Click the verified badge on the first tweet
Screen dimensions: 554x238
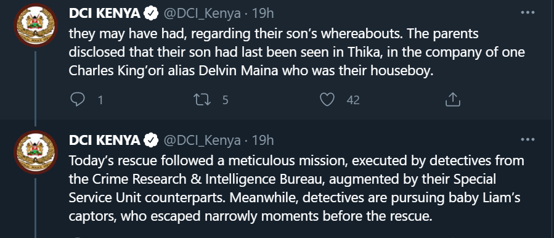coord(151,14)
